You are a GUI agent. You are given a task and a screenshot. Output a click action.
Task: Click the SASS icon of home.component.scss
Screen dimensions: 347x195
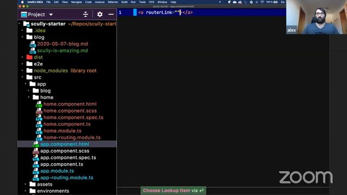pyautogui.click(x=39, y=110)
